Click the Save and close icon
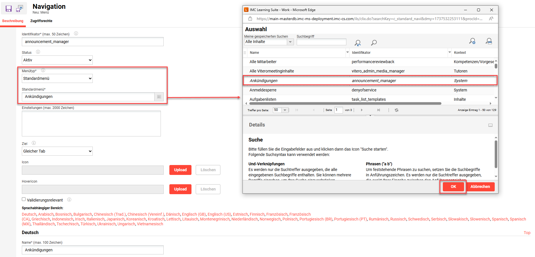 (x=20, y=9)
